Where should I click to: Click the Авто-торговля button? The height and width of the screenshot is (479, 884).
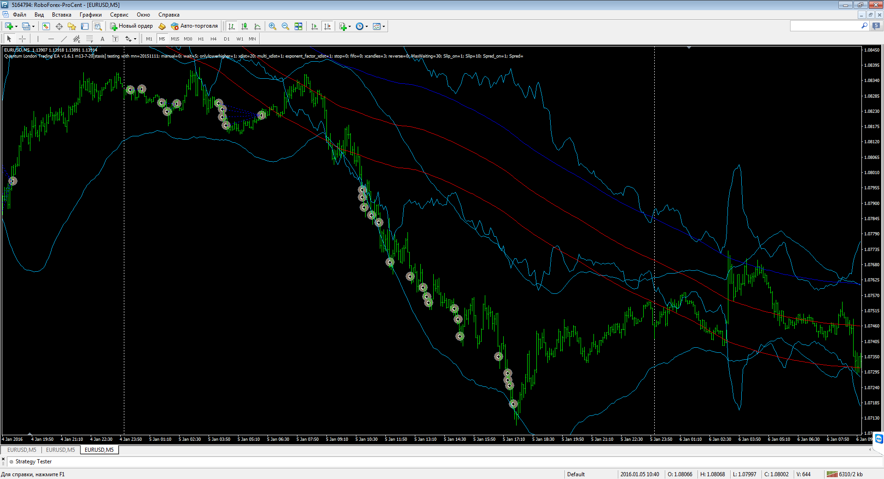(194, 26)
